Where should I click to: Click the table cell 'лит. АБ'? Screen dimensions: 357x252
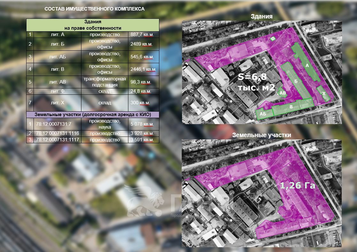pyautogui.click(x=57, y=57)
